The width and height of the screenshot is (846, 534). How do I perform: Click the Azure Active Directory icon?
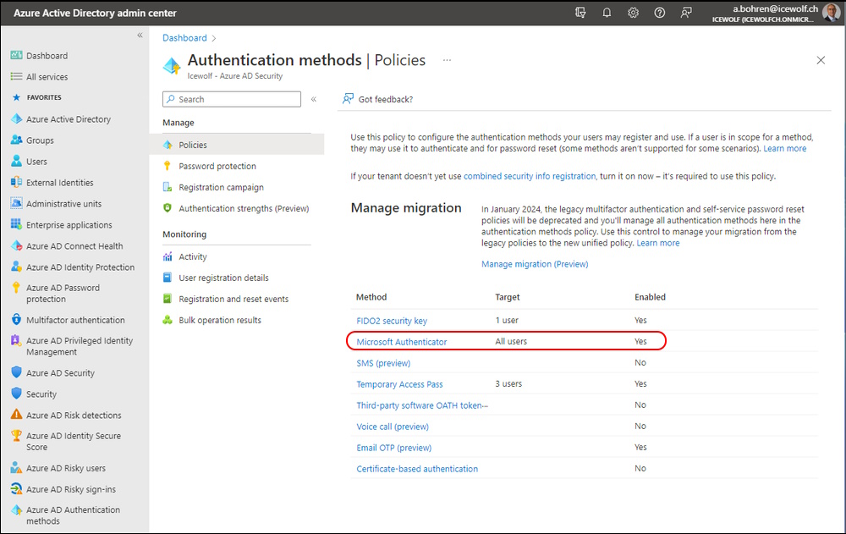16,118
